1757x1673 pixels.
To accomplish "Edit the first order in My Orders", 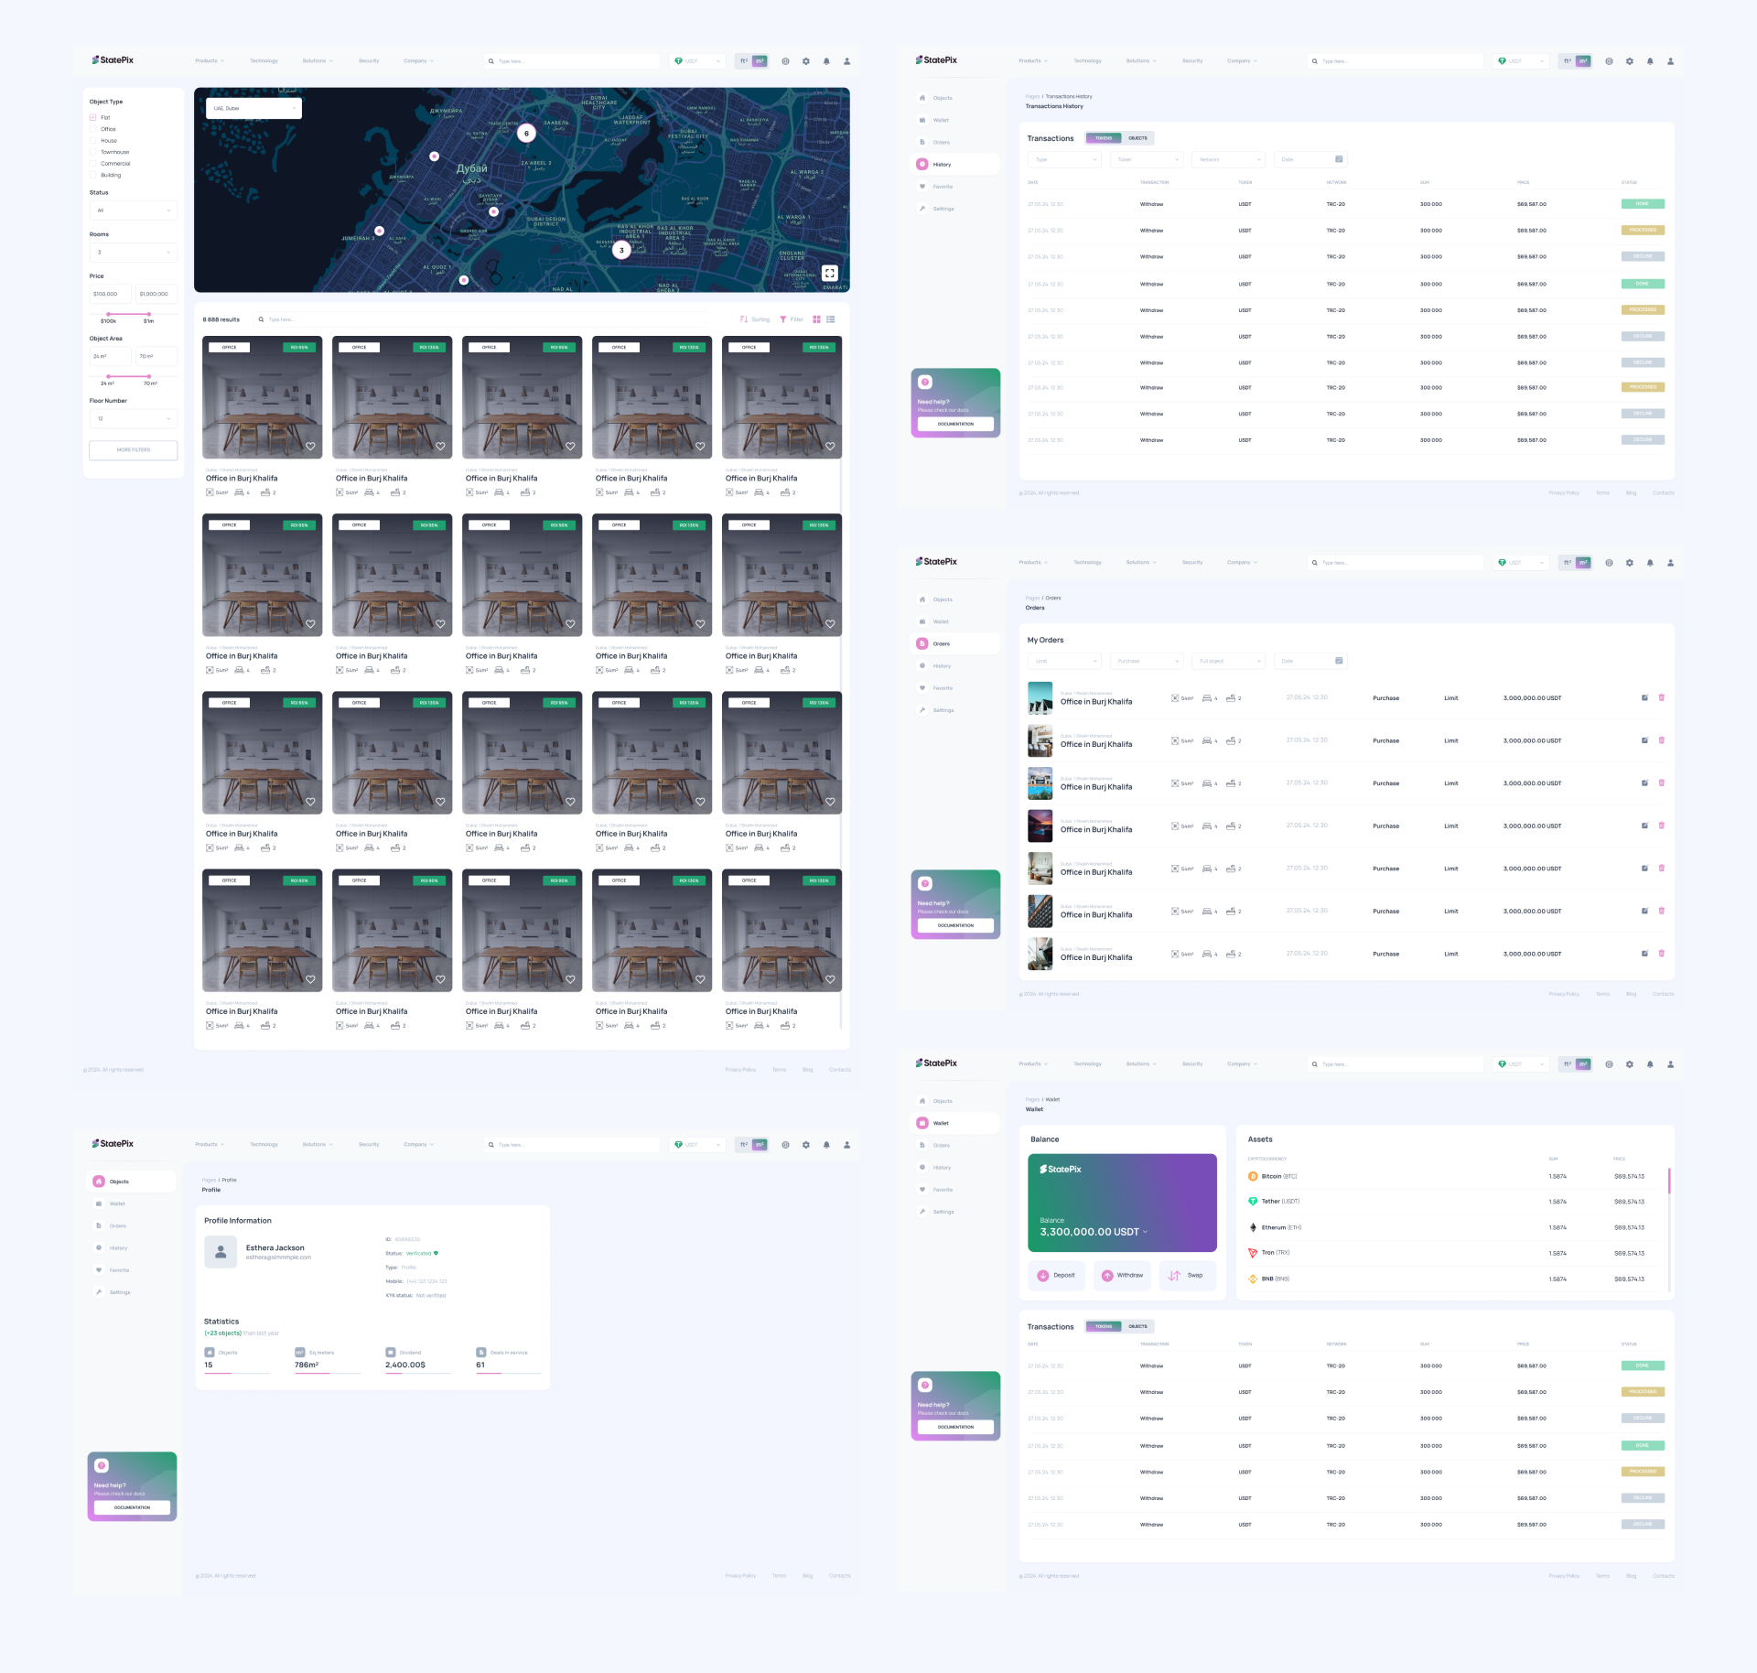I will pos(1644,697).
